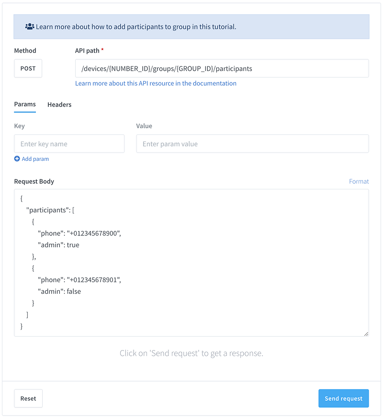Click the Add param link text
Viewport: 383px width, 418px height.
pyautogui.click(x=35, y=159)
